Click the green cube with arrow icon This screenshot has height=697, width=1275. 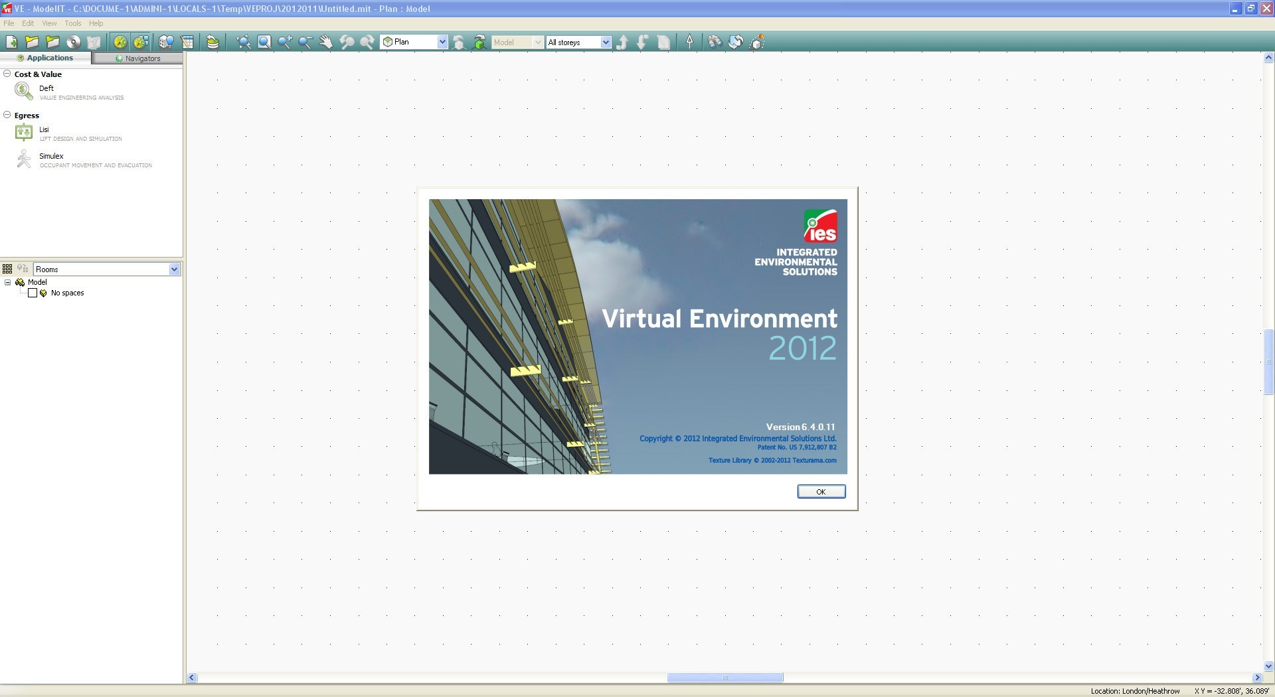pos(479,42)
